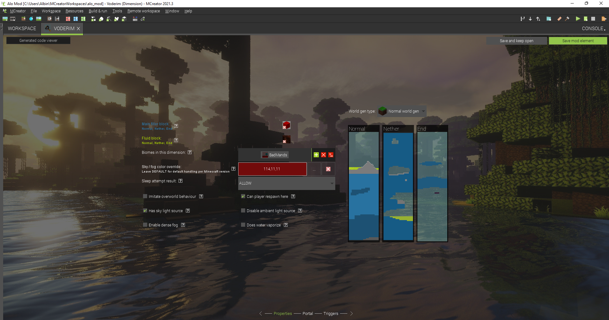Open the Help menu
The height and width of the screenshot is (320, 609).
click(188, 11)
